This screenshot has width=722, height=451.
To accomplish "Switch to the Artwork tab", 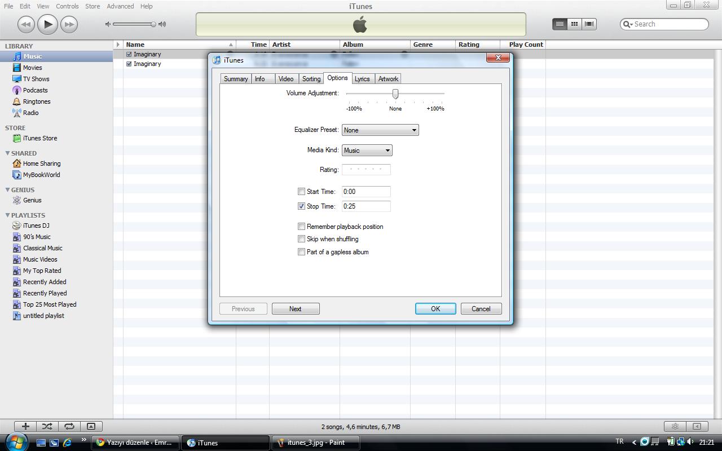I will click(388, 79).
